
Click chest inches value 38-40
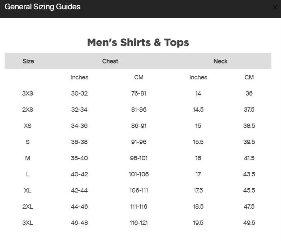[x=79, y=158]
